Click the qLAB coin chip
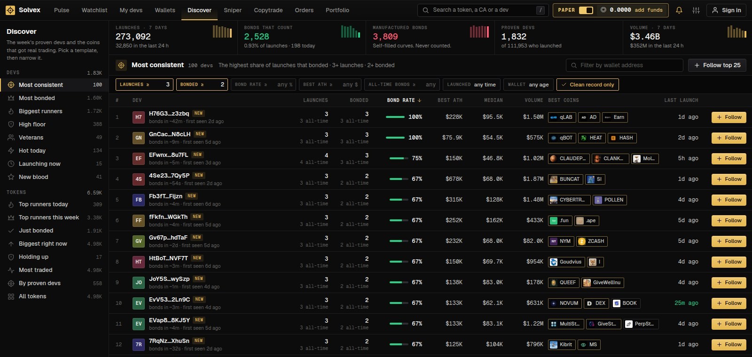The image size is (752, 357). coord(561,117)
